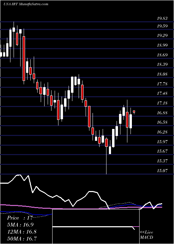Click the 18.39 price axis label

[162, 64]
